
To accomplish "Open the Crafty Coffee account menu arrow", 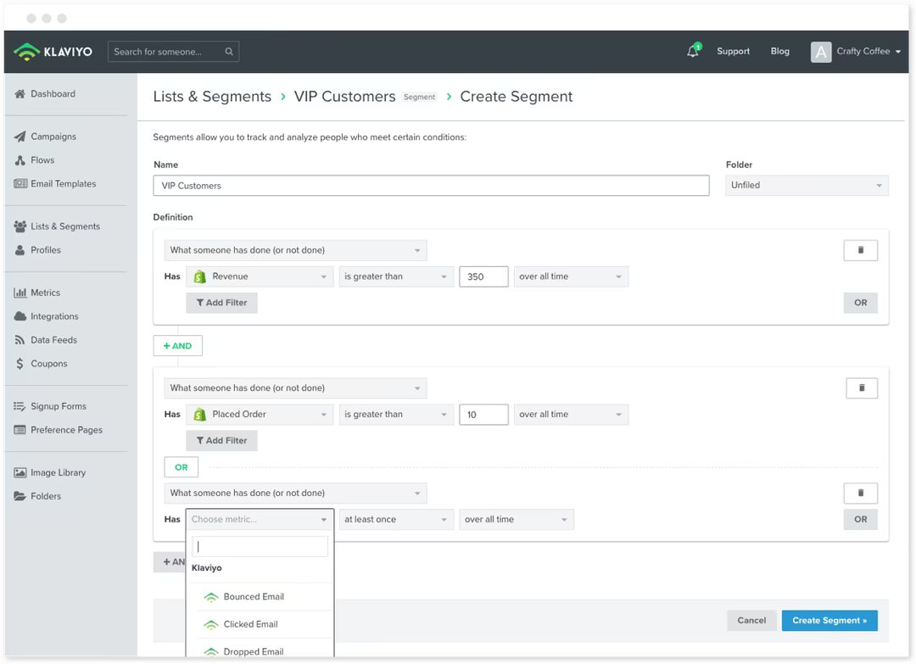I will pos(898,52).
